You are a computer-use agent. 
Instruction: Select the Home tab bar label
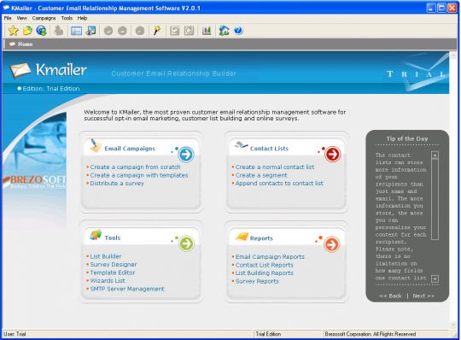(x=25, y=44)
